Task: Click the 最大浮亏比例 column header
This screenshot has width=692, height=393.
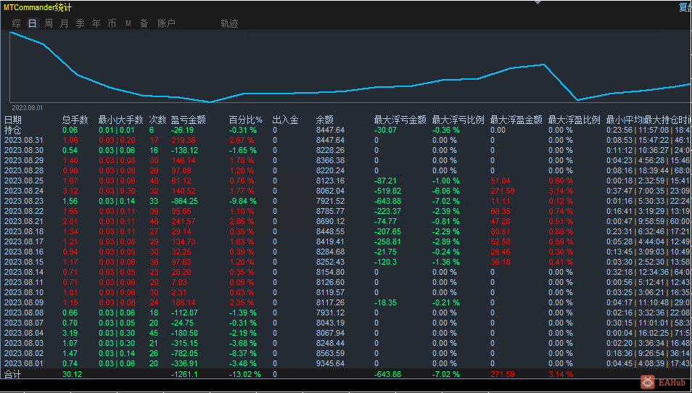Action: pyautogui.click(x=458, y=120)
